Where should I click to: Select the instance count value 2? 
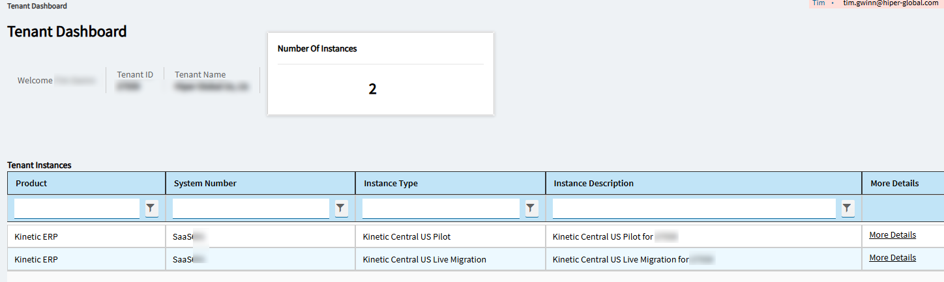(372, 89)
